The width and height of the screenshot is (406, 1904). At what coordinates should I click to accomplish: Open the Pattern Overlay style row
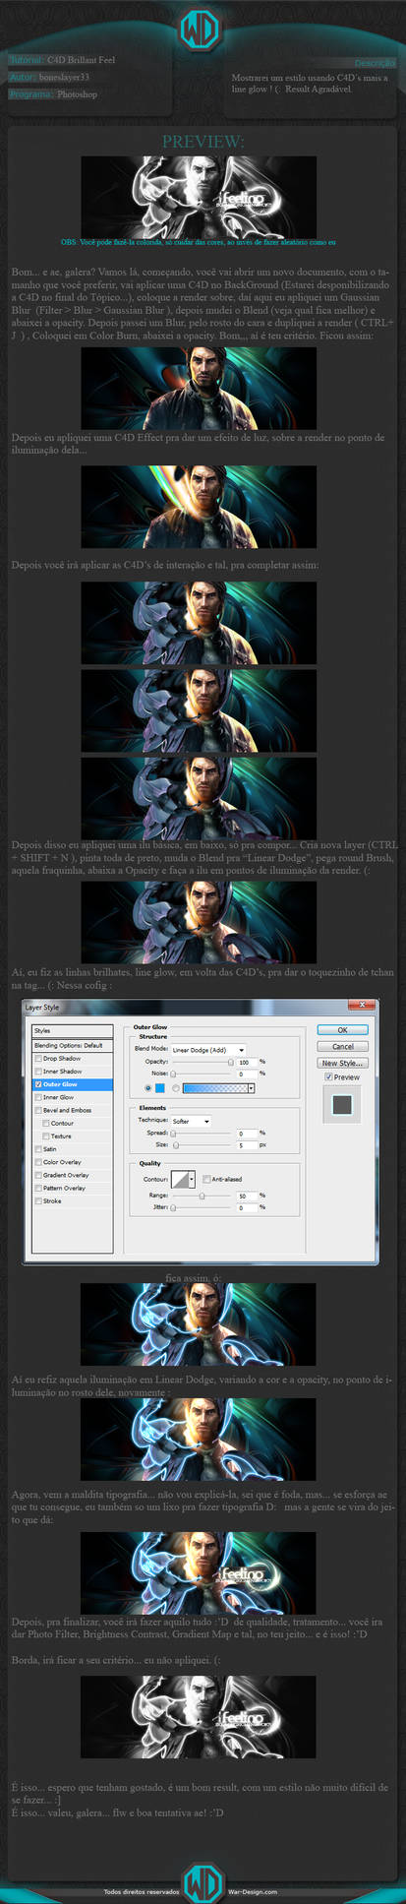[73, 1188]
